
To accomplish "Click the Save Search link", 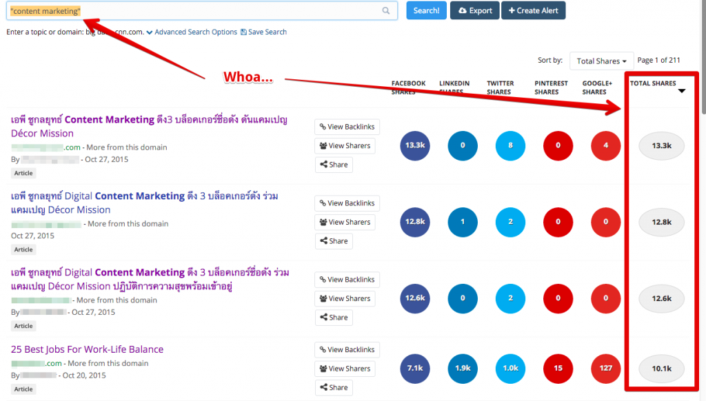I will (x=263, y=32).
